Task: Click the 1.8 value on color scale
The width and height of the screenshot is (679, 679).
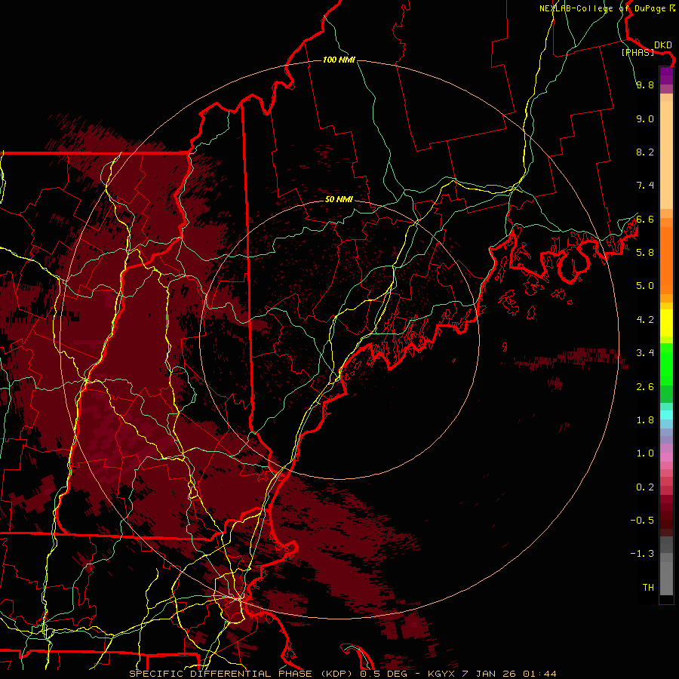Action: point(645,420)
